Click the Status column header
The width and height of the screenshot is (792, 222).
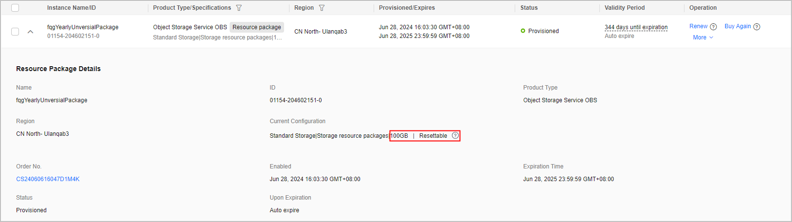(x=529, y=8)
